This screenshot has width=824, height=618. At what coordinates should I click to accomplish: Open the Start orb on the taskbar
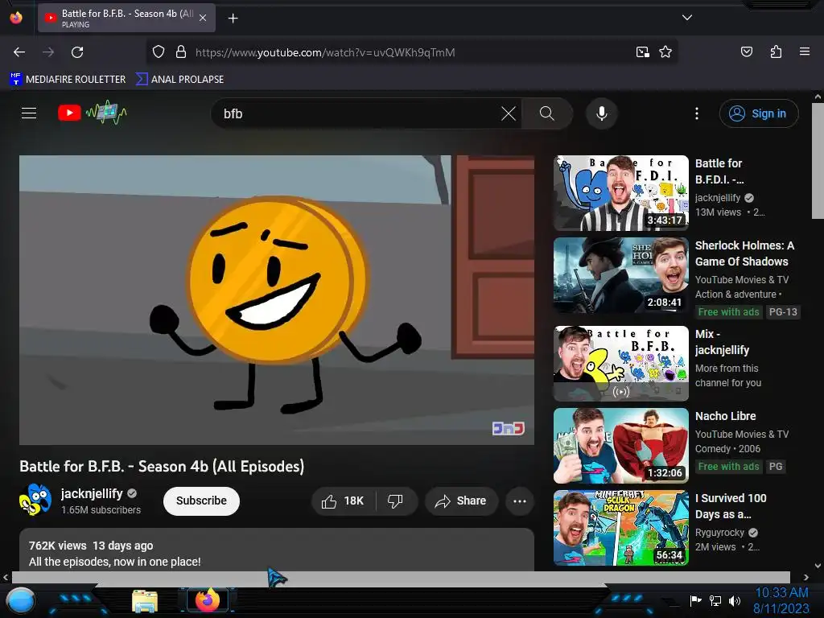20,602
